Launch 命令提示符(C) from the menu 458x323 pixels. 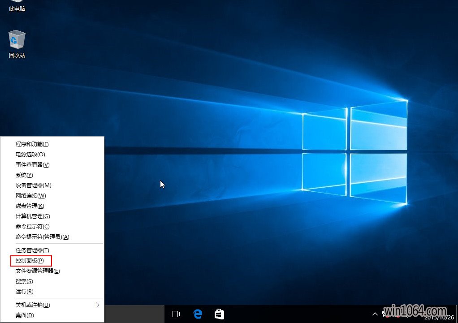[52, 227]
